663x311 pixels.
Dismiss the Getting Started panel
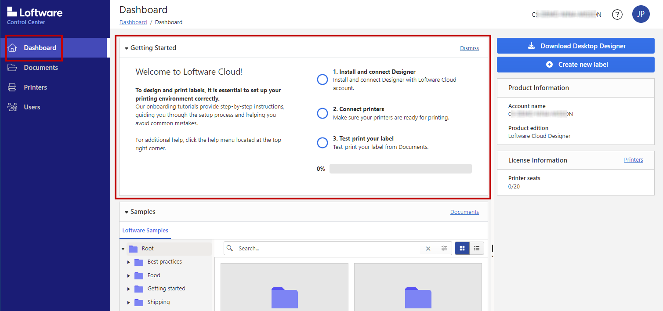469,48
